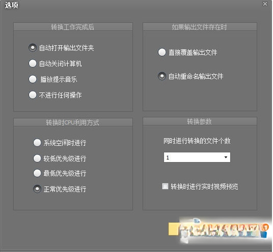Image resolution: width=273 pixels, height=252 pixels.
Task: Click the 转换时CPU利用方式 group header
Action: pos(73,123)
